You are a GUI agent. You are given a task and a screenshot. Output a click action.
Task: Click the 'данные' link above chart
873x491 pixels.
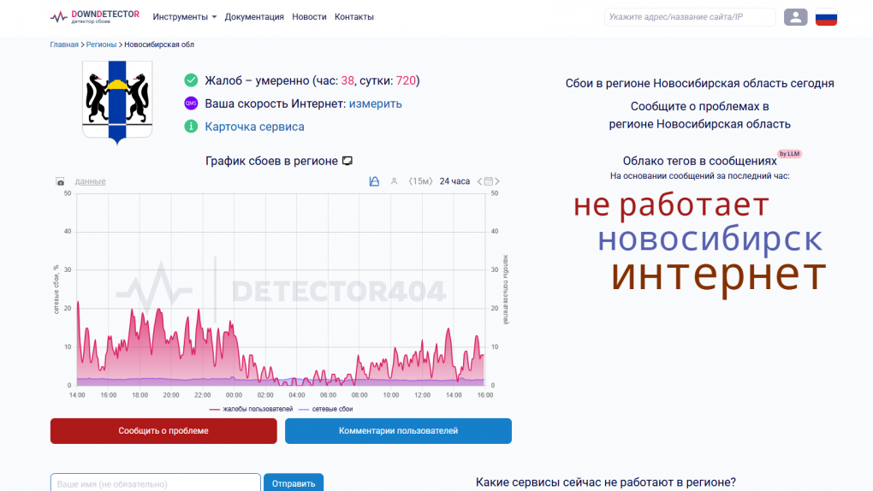pos(90,181)
